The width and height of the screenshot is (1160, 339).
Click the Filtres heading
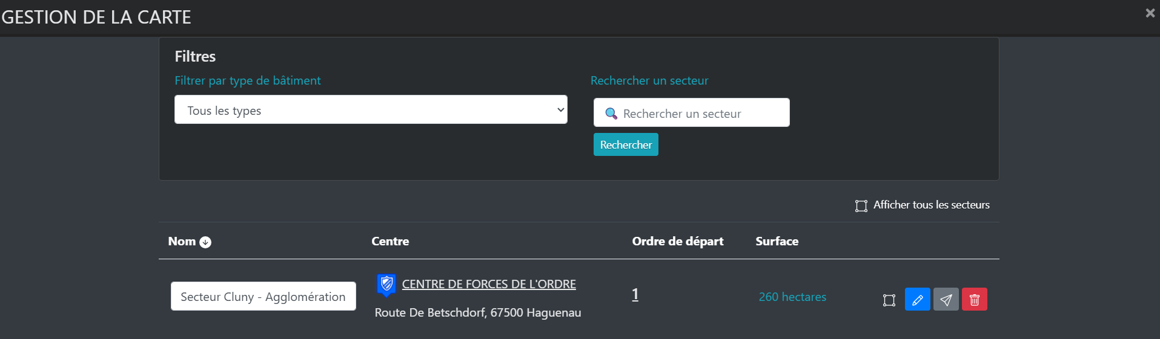click(195, 56)
